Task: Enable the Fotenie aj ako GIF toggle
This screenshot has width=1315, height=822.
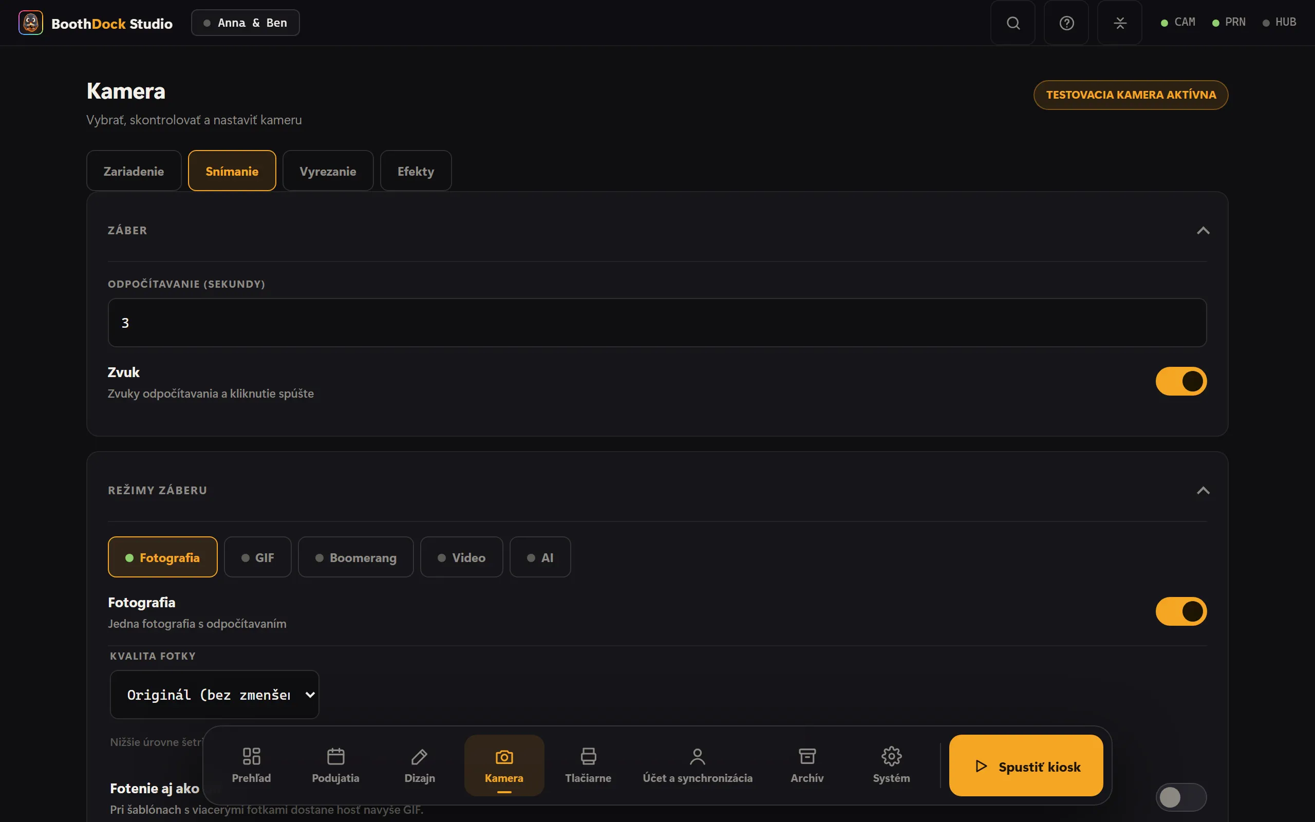Action: point(1181,797)
